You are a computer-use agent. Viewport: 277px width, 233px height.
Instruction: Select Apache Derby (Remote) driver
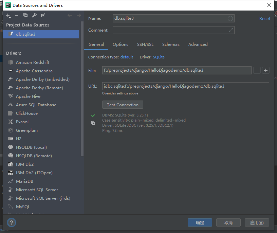[41, 88]
